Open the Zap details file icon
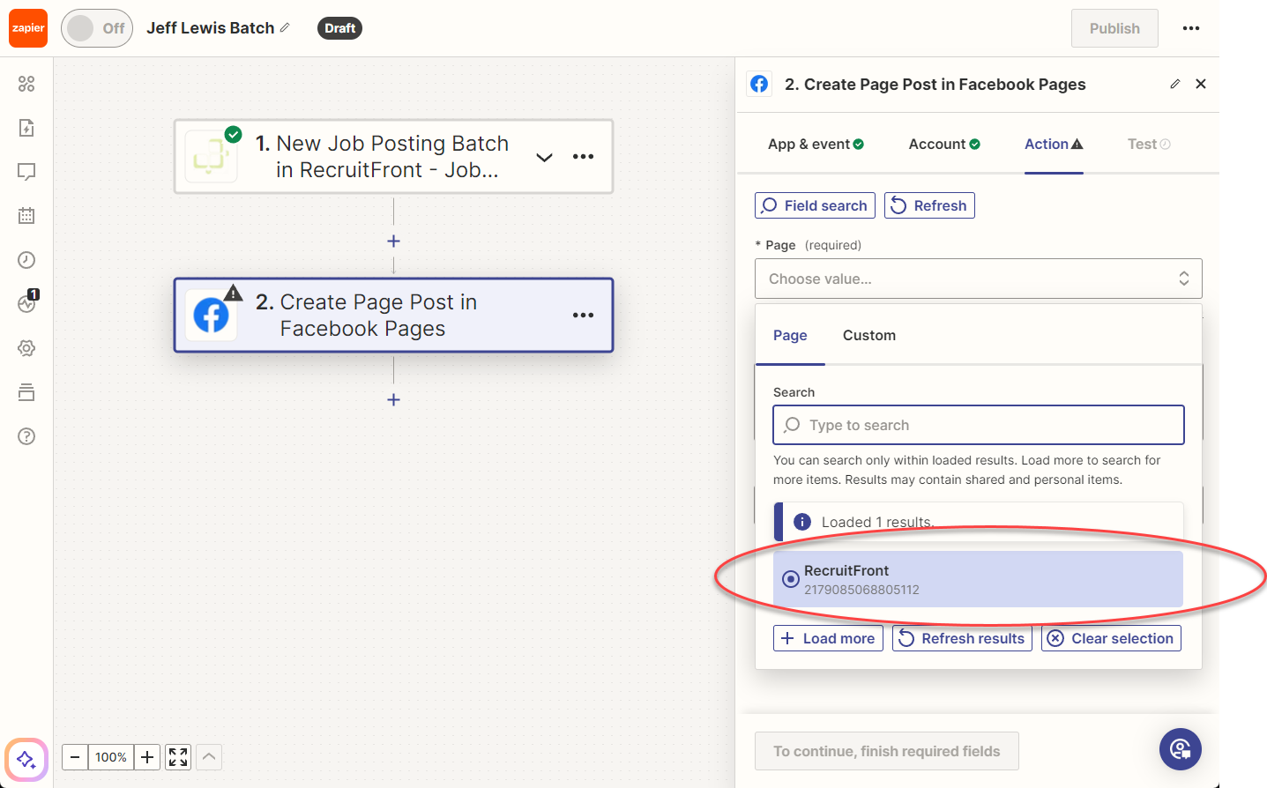 click(x=26, y=128)
